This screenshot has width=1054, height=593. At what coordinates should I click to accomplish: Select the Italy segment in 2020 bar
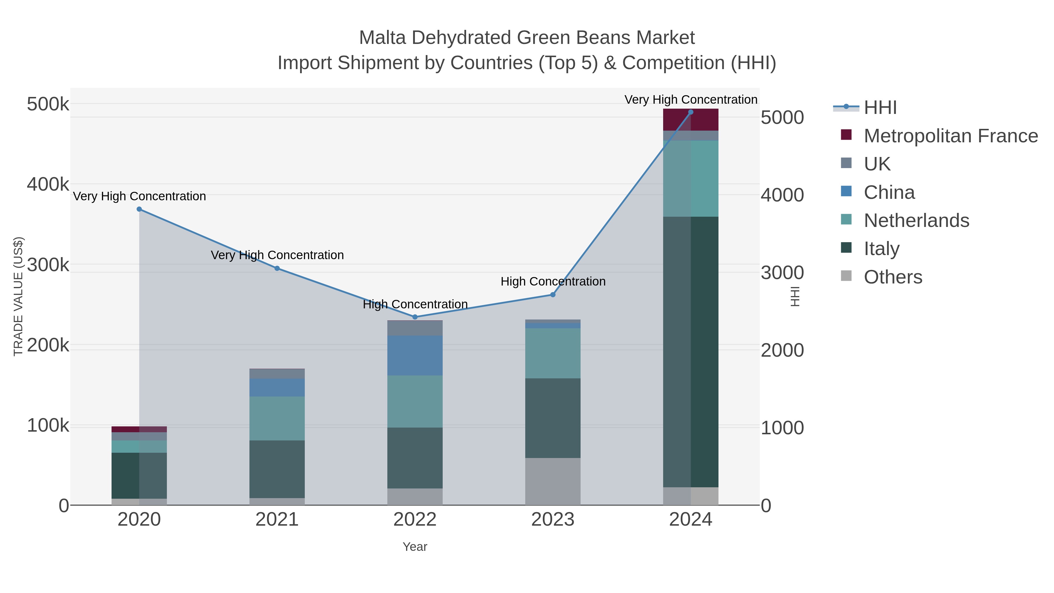pyautogui.click(x=139, y=476)
